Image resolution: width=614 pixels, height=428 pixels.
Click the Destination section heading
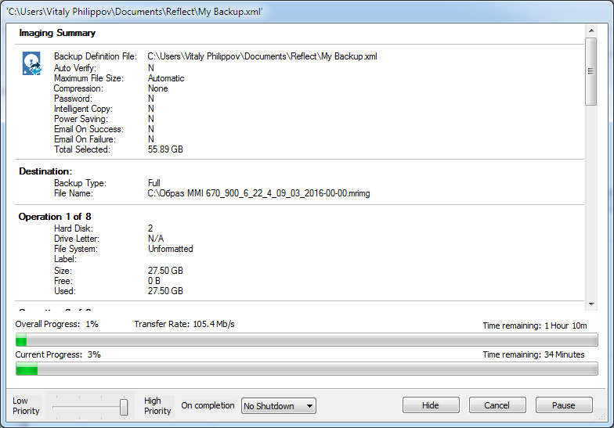pos(45,171)
